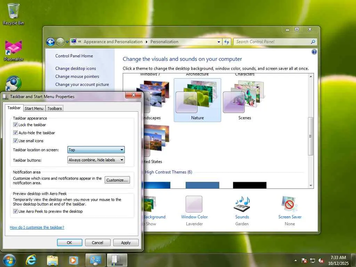
Task: Open Windows Explorer folder on the taskbar
Action: (52, 260)
